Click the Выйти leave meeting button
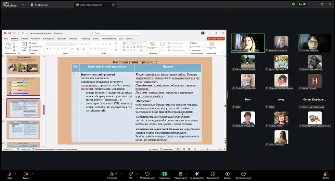Viewport: 335px width, 181px height. [326, 174]
